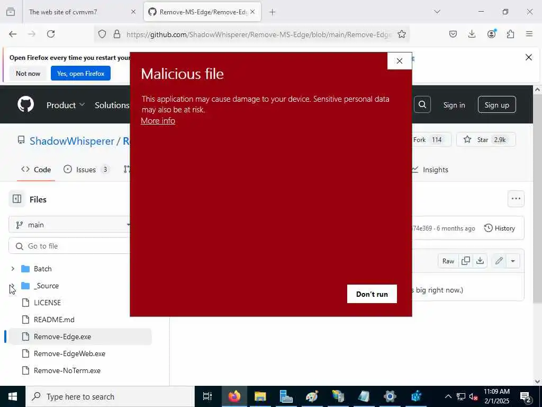Open the Pocket save icon
Screen dimensions: 542x407
[x=453, y=34]
